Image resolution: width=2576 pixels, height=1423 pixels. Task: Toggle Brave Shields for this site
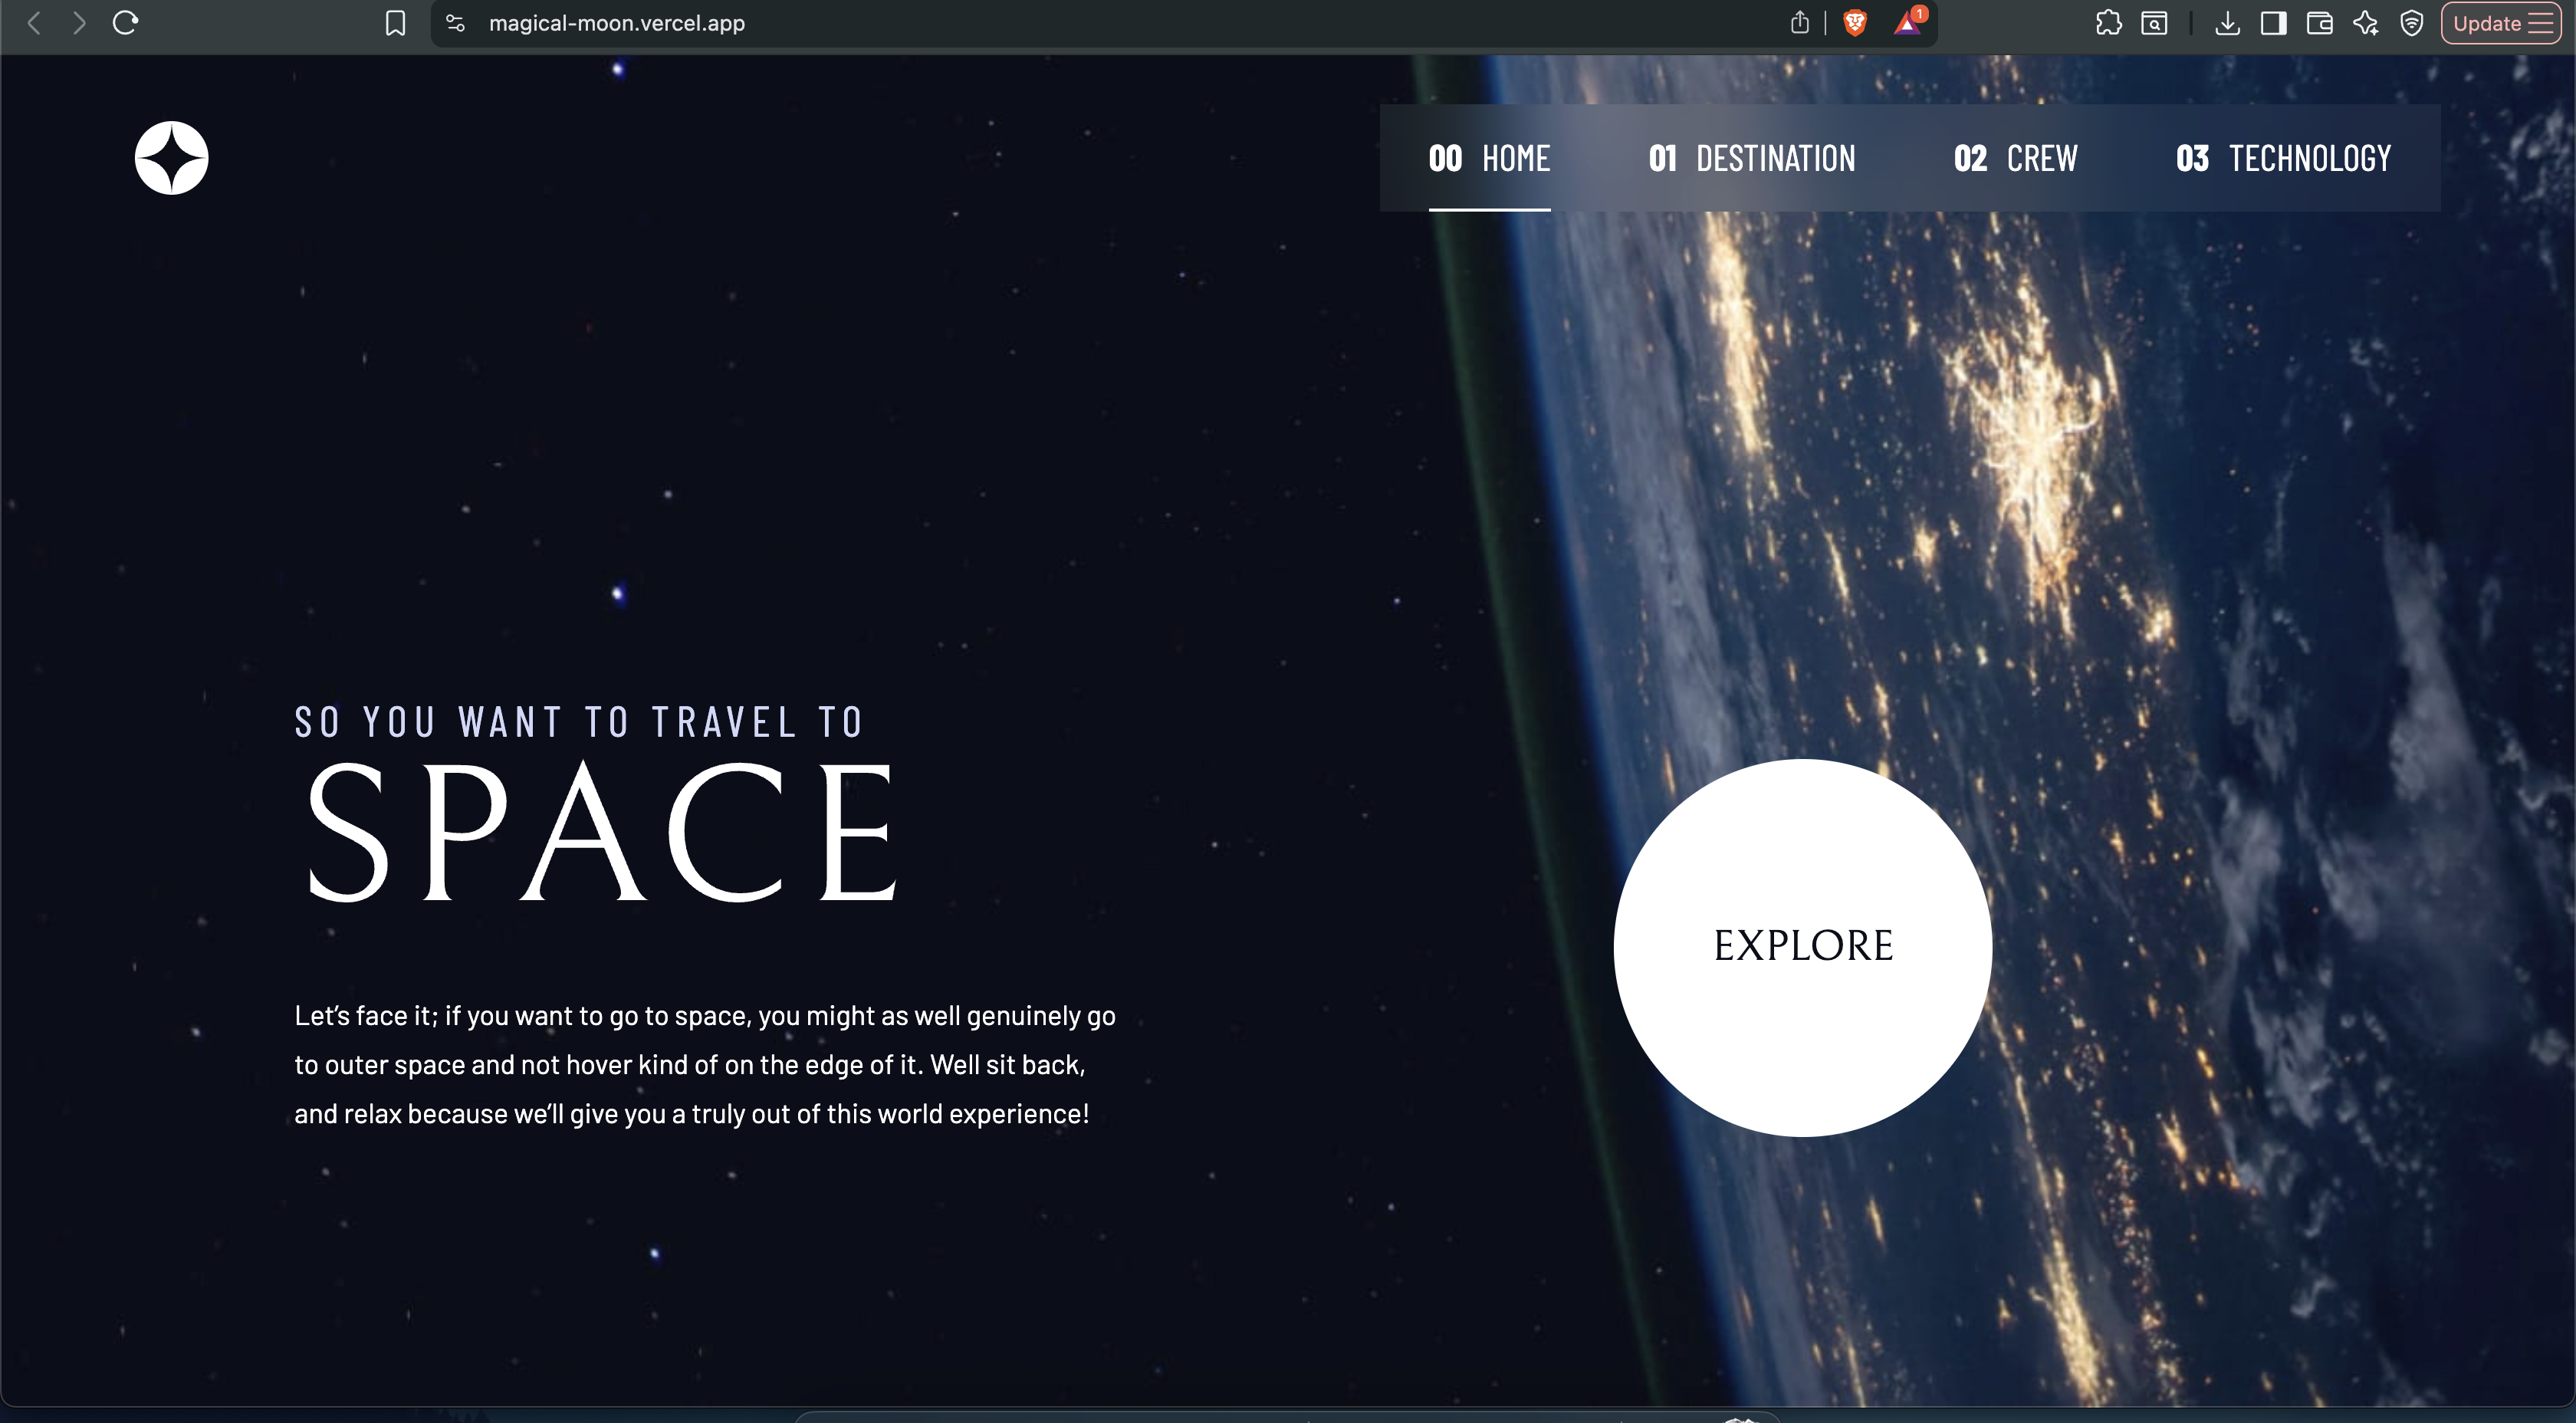click(x=1855, y=22)
